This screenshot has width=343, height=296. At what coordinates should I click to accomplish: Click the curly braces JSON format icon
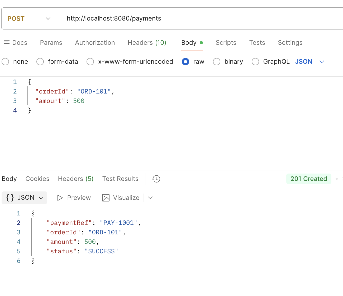coord(10,198)
